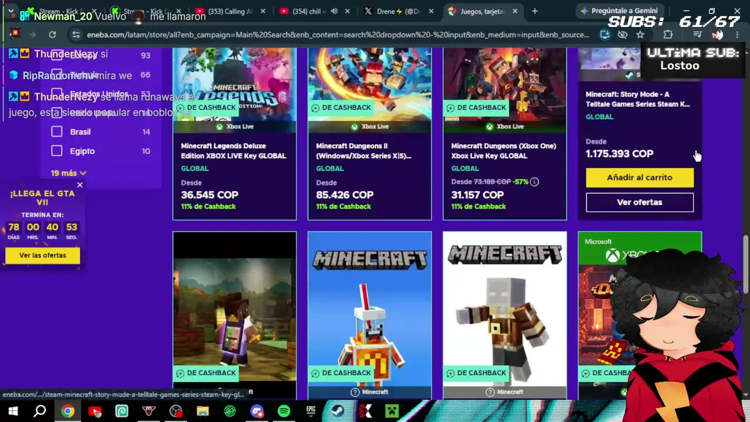Click the '36.545 COP' price

209,195
